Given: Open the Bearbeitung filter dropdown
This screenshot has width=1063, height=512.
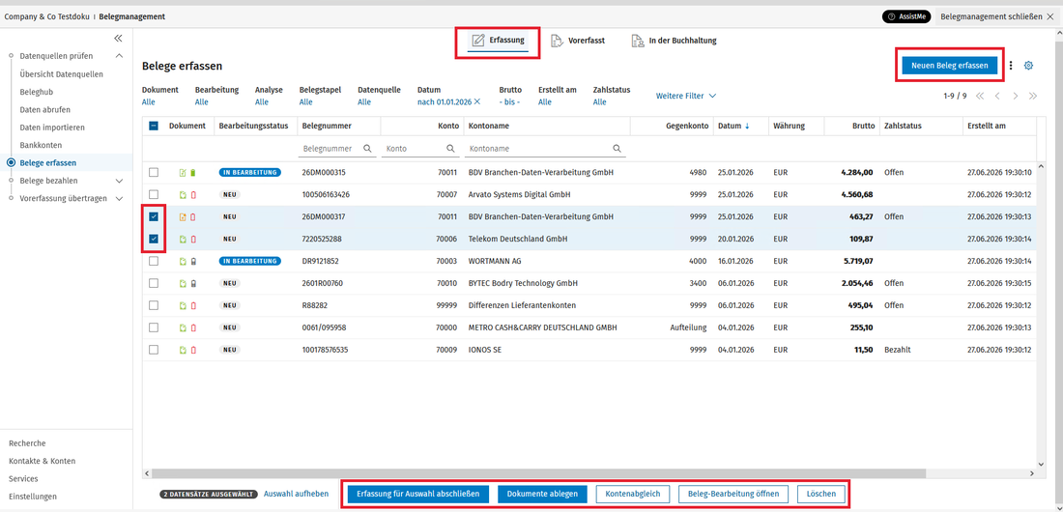Looking at the screenshot, I should 201,101.
